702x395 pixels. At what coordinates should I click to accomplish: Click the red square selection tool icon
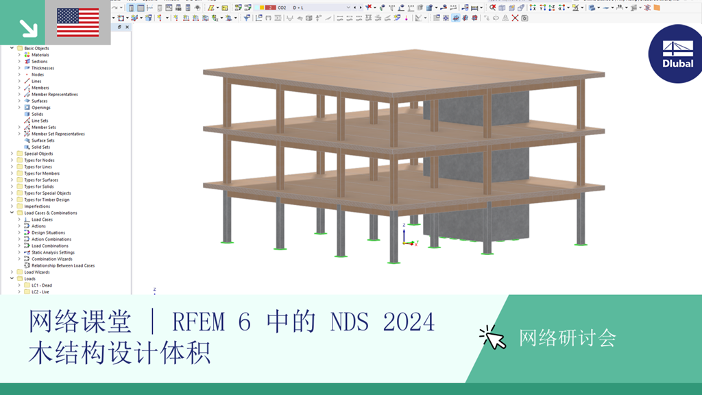pyautogui.click(x=121, y=18)
